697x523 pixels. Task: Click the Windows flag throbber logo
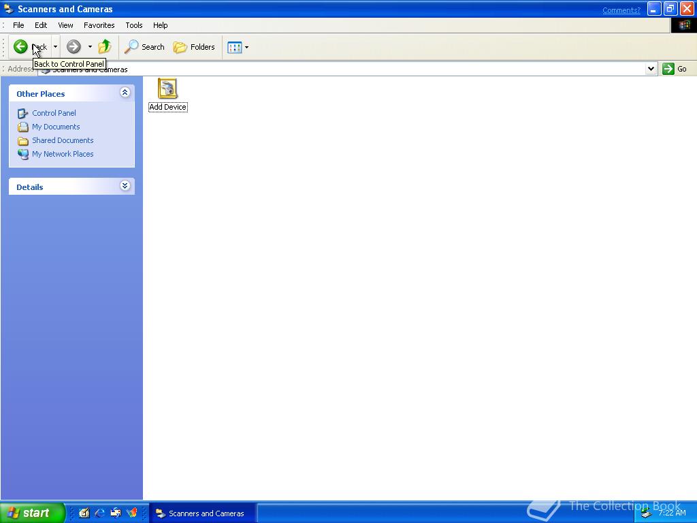tap(683, 25)
